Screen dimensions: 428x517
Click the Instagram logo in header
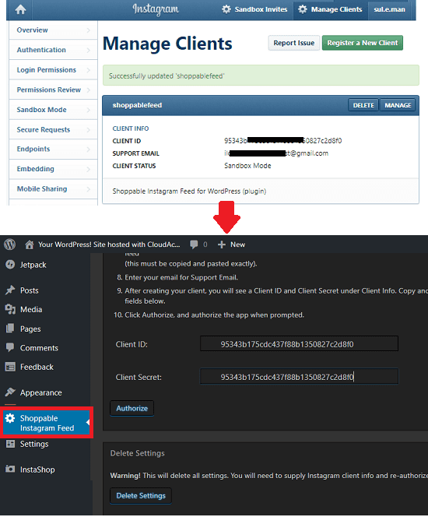pos(156,9)
